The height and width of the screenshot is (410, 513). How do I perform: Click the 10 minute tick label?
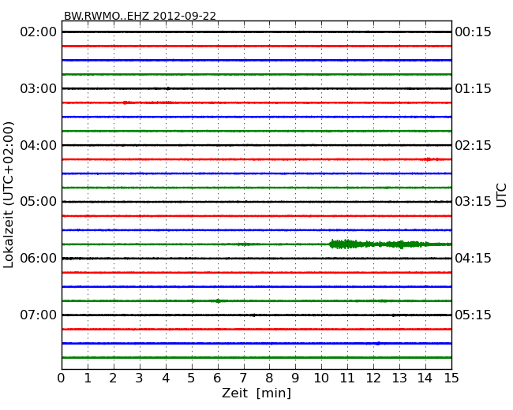click(x=321, y=378)
